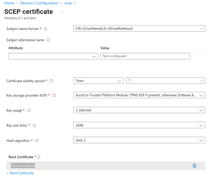
Task: Expand the Years validity unit dropdown
Action: tap(98, 81)
